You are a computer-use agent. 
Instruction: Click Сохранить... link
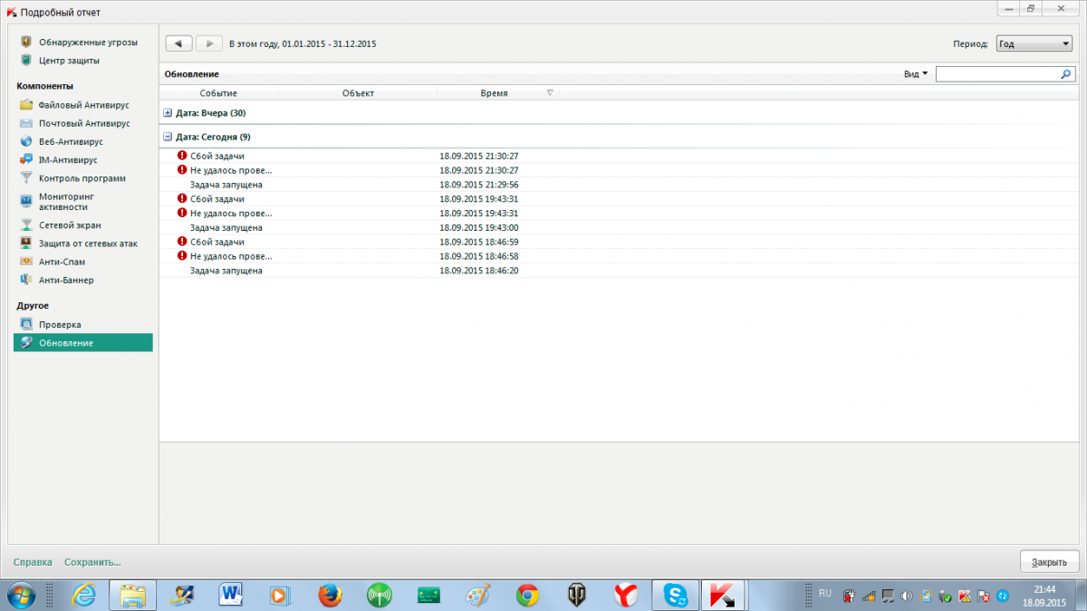[x=92, y=562]
